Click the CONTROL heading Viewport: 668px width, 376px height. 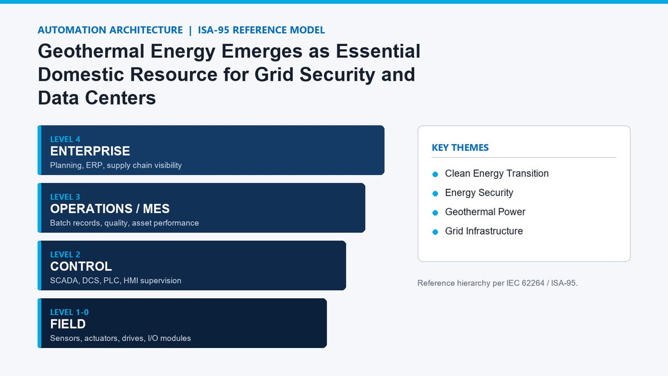click(x=81, y=267)
